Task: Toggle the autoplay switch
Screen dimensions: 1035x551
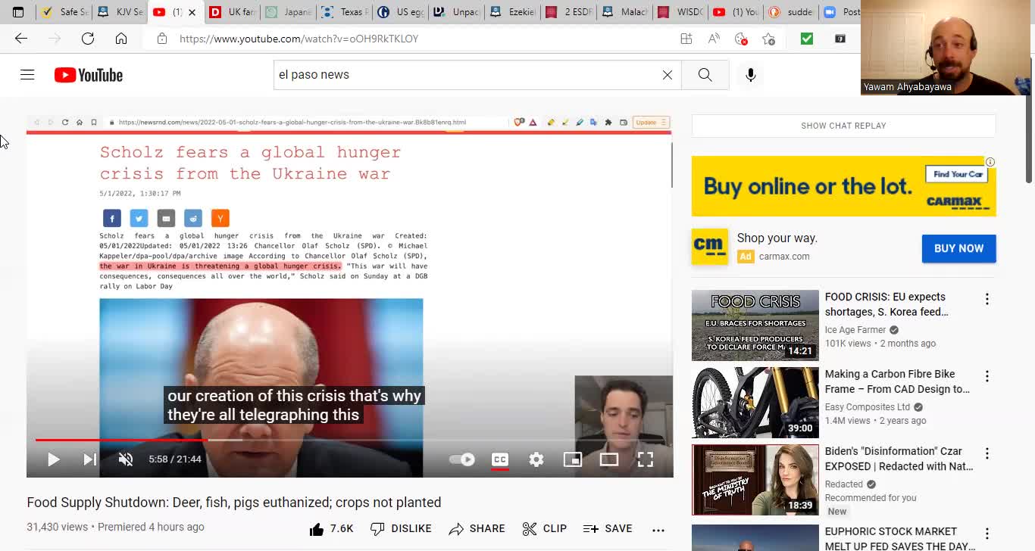Action: click(x=461, y=459)
